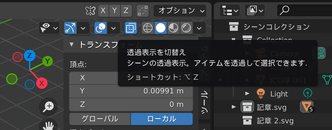Click the 記章.svg collection box icon

[247, 107]
